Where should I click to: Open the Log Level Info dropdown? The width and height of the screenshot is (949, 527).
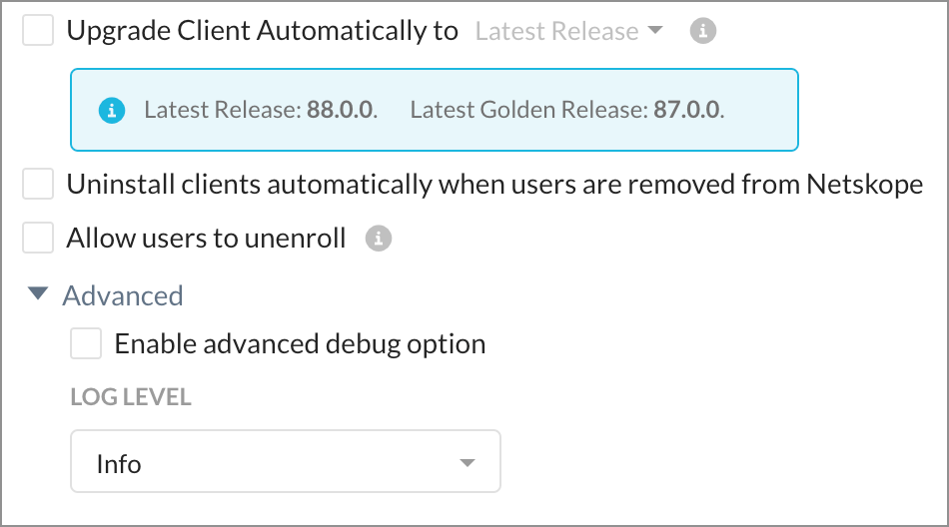(x=286, y=461)
